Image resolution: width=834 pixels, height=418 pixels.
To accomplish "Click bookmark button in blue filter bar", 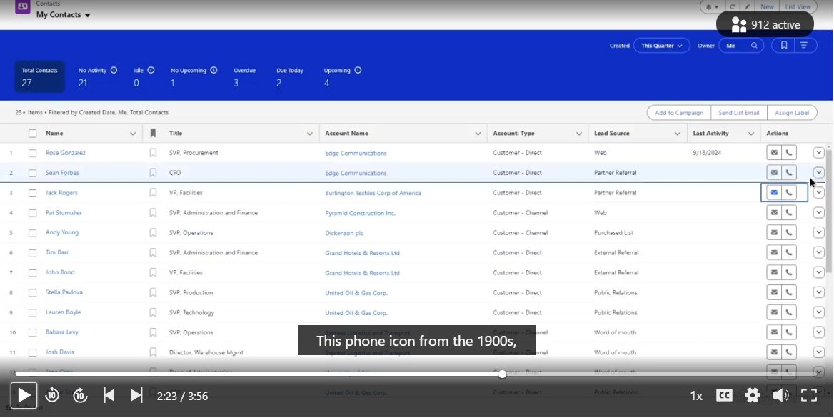I will (783, 46).
